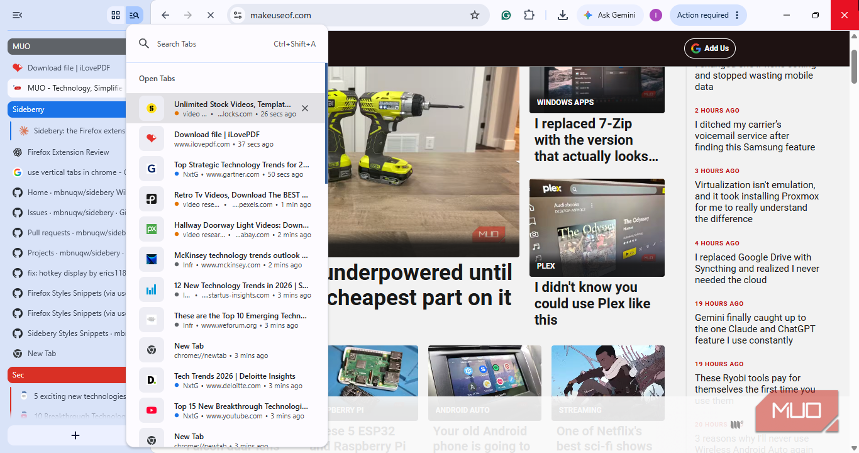Stop loading the makeuseof.com page
859x453 pixels.
pyautogui.click(x=211, y=15)
